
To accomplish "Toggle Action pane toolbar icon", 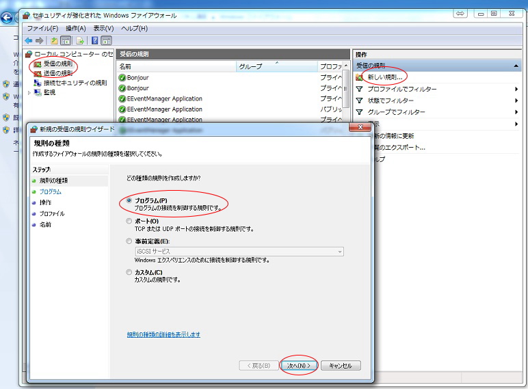I will point(107,41).
